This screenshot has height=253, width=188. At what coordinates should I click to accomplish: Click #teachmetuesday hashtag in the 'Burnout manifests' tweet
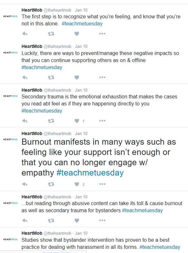coord(90,173)
